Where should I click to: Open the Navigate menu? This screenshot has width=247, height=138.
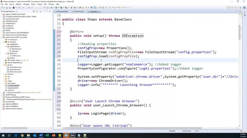26,4
